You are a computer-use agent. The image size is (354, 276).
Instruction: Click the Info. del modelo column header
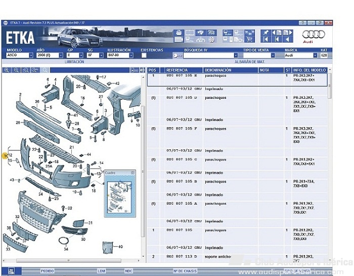tap(309, 70)
